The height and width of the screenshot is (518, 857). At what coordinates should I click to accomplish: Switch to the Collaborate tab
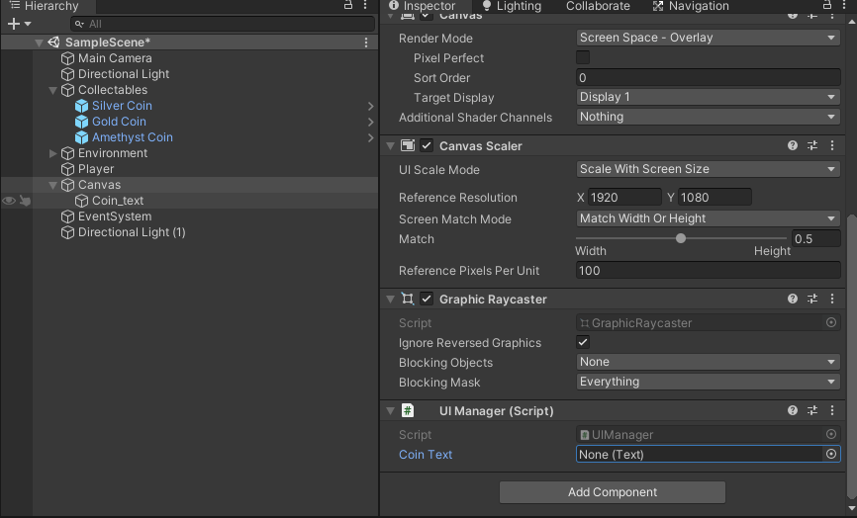click(x=598, y=6)
